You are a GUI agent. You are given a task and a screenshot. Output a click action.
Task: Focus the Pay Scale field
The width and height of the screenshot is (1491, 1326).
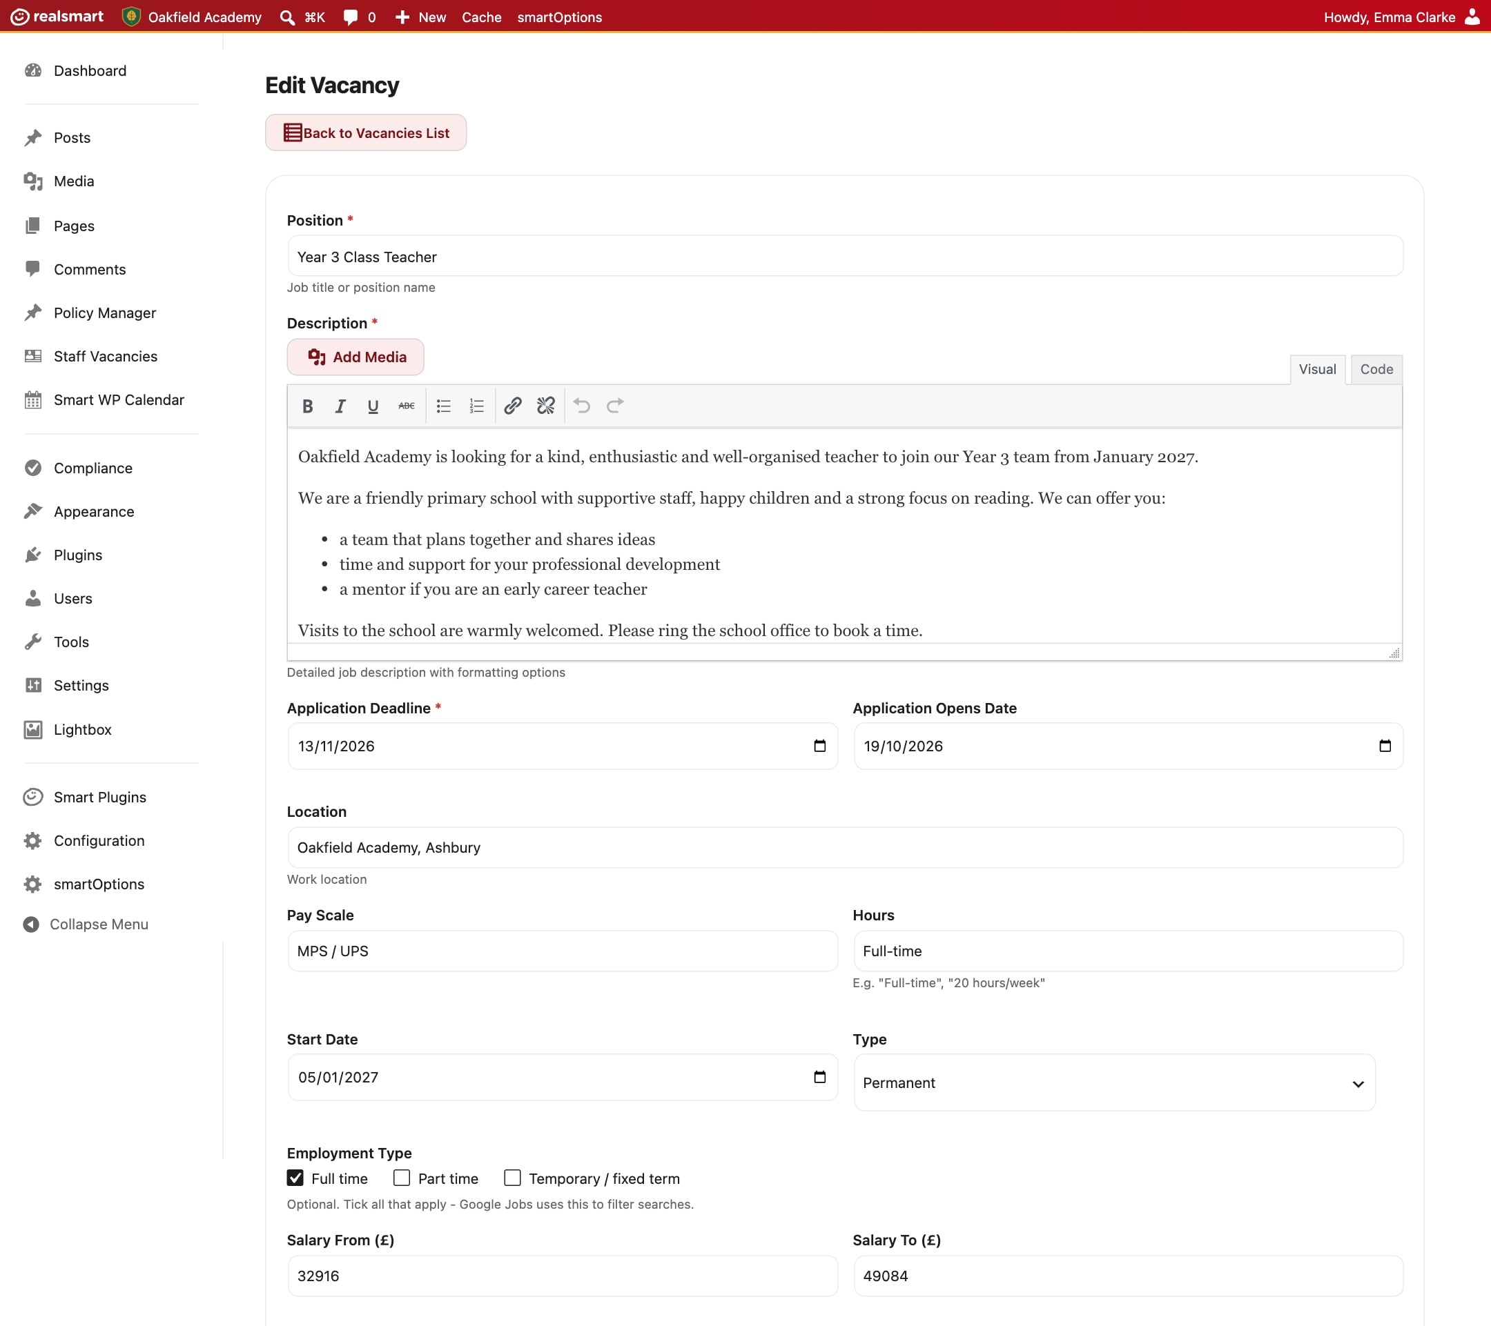pyautogui.click(x=563, y=951)
